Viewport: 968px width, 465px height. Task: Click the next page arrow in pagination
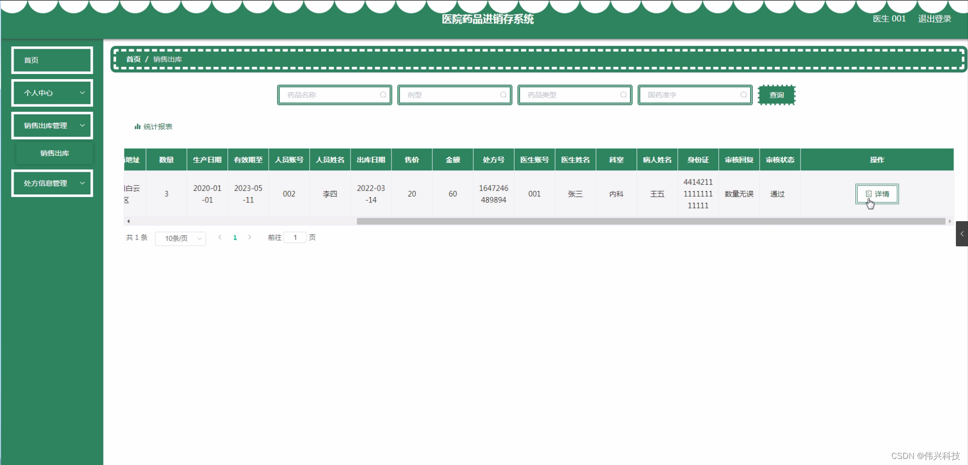250,237
